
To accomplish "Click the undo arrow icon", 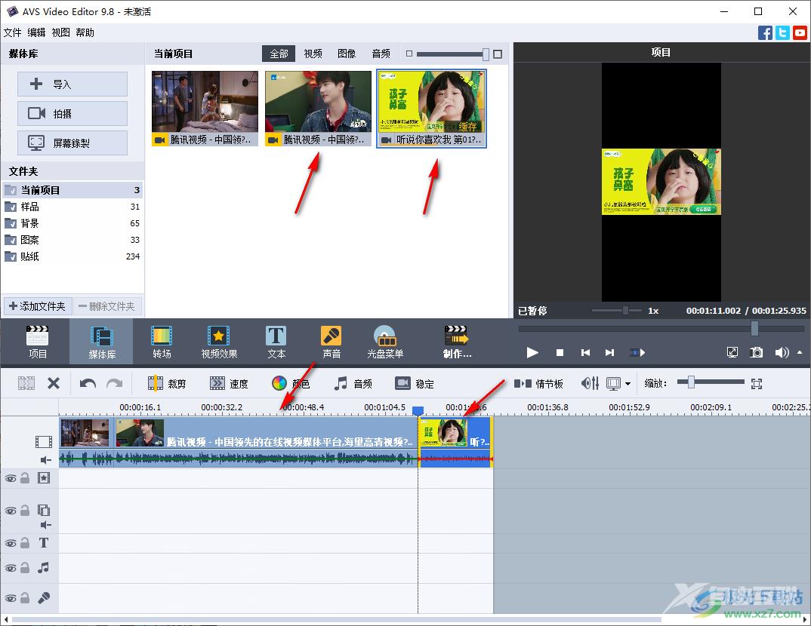I will pyautogui.click(x=88, y=383).
